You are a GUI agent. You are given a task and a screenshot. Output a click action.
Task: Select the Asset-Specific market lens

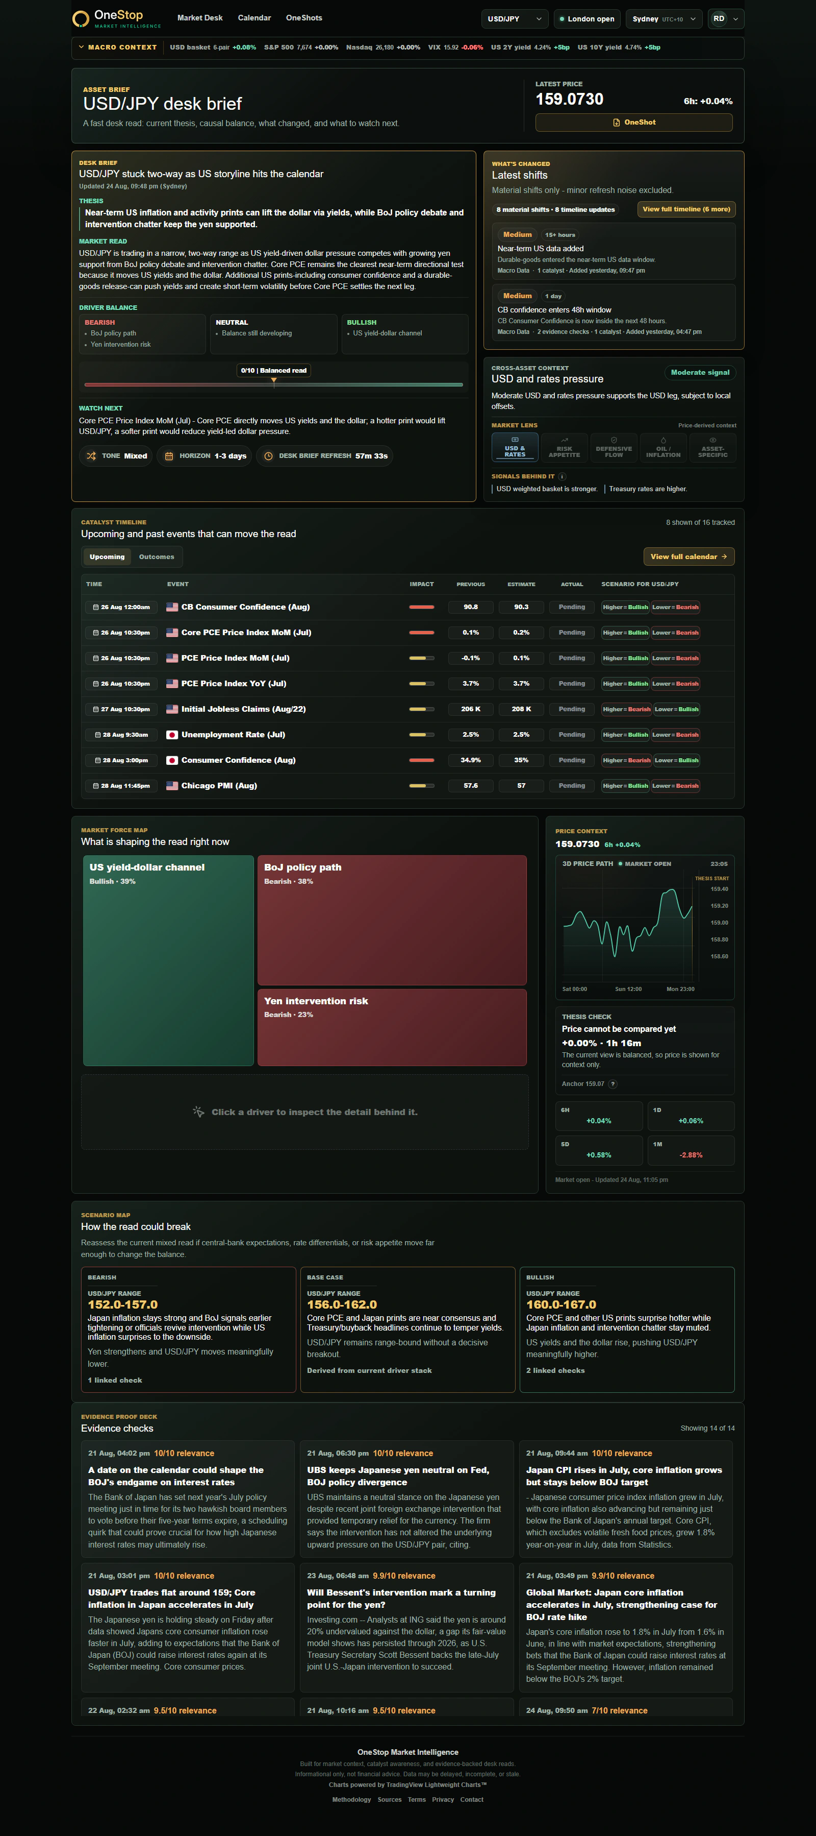pyautogui.click(x=713, y=448)
